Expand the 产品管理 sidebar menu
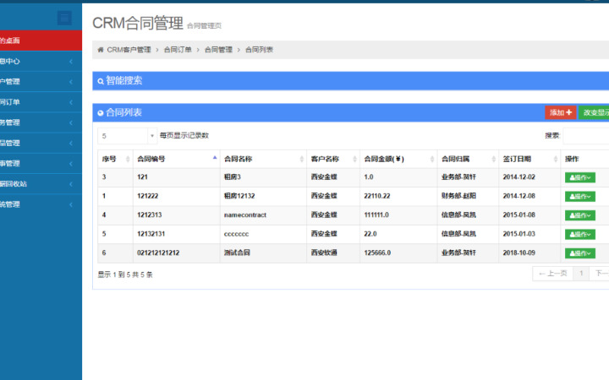The height and width of the screenshot is (380, 609). (x=41, y=143)
